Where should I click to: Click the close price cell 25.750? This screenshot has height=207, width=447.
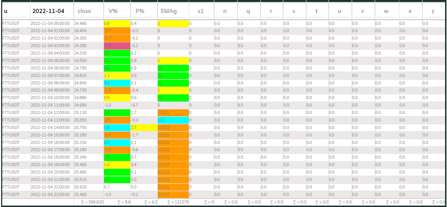click(88, 128)
